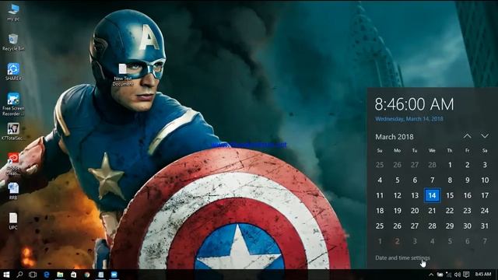Open Task View from the taskbar
This screenshot has height=280, width=498.
pyautogui.click(x=33, y=275)
